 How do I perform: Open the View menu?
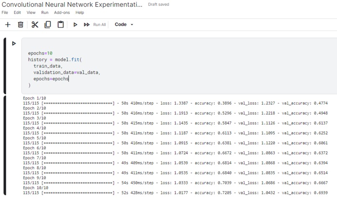coord(31,13)
